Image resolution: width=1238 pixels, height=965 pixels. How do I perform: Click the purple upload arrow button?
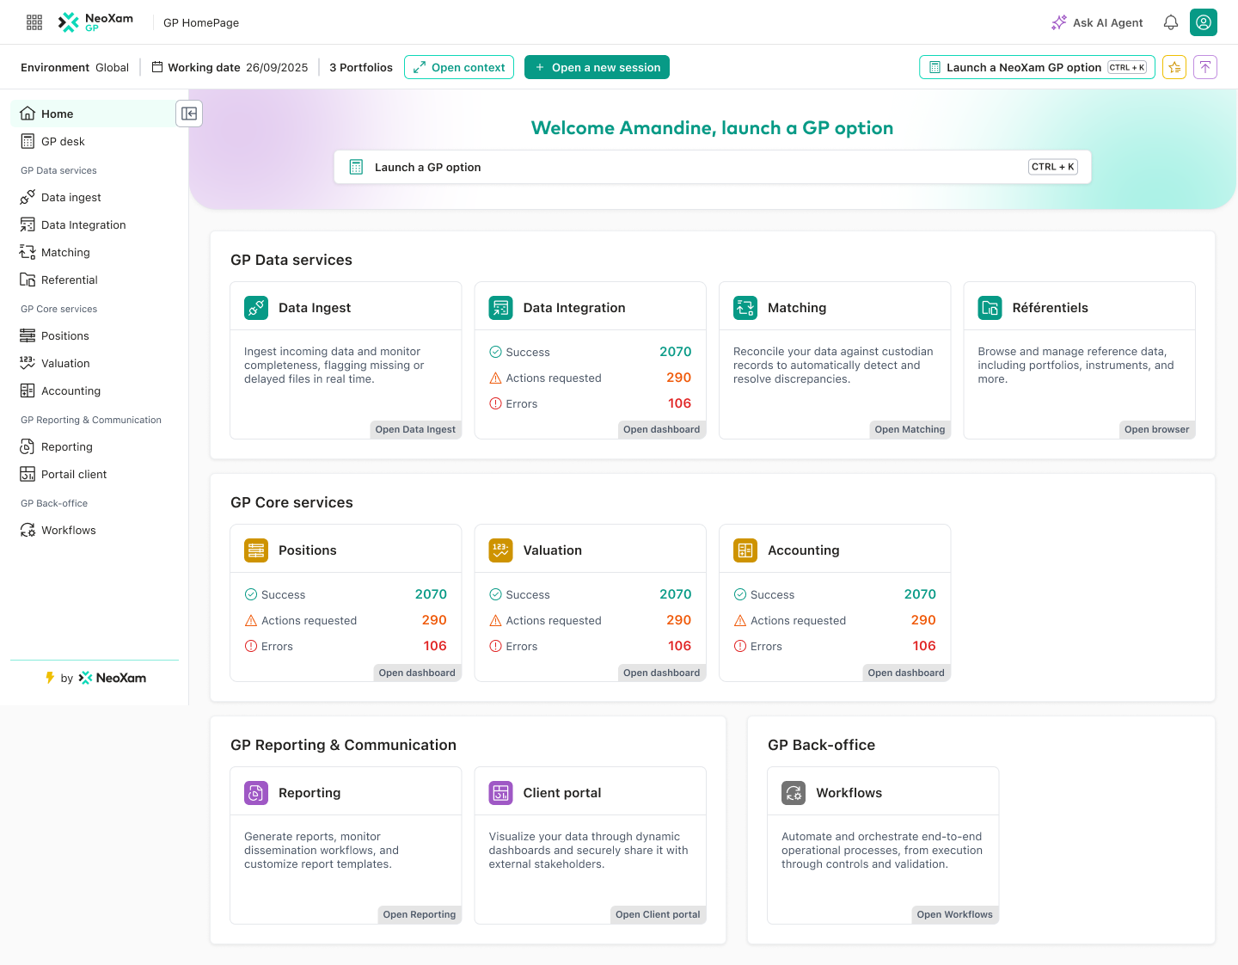[x=1205, y=67]
